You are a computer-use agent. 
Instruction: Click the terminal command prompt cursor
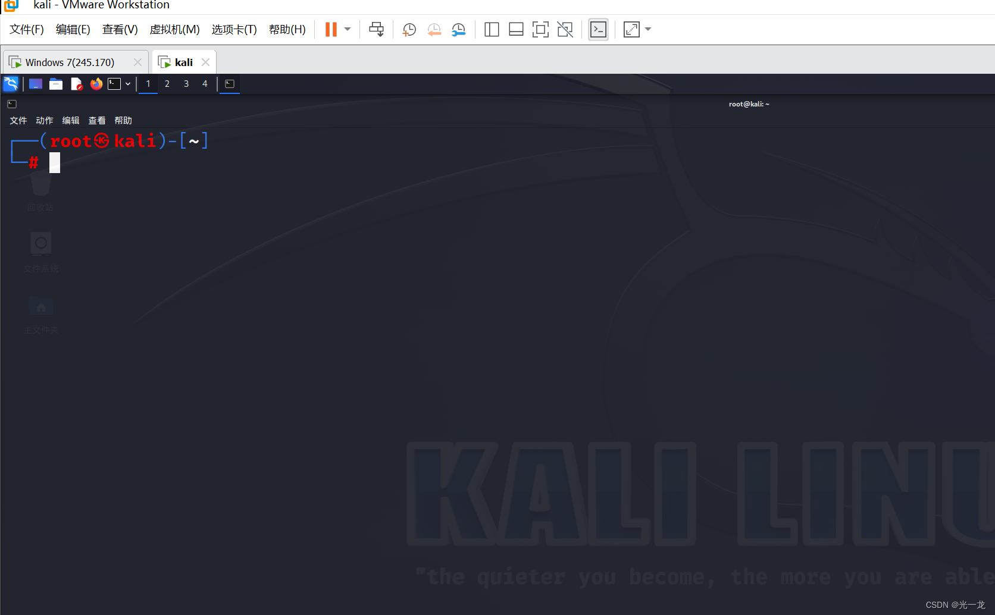point(55,162)
